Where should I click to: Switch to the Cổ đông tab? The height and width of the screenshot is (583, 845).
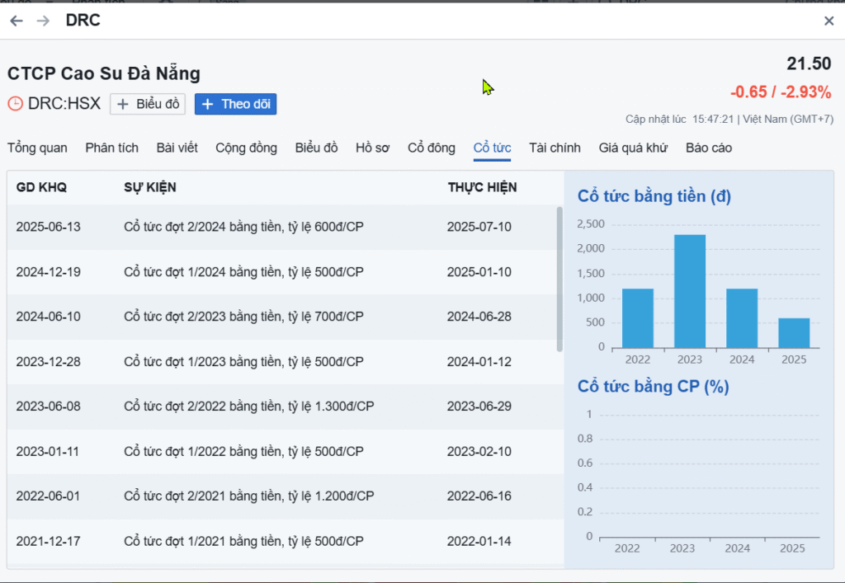tap(431, 148)
